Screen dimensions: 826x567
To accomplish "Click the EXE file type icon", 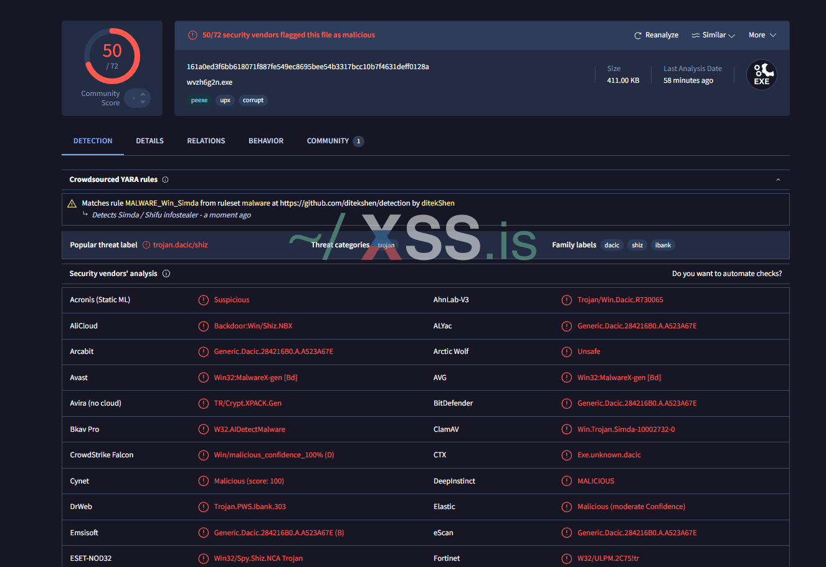I will point(761,75).
